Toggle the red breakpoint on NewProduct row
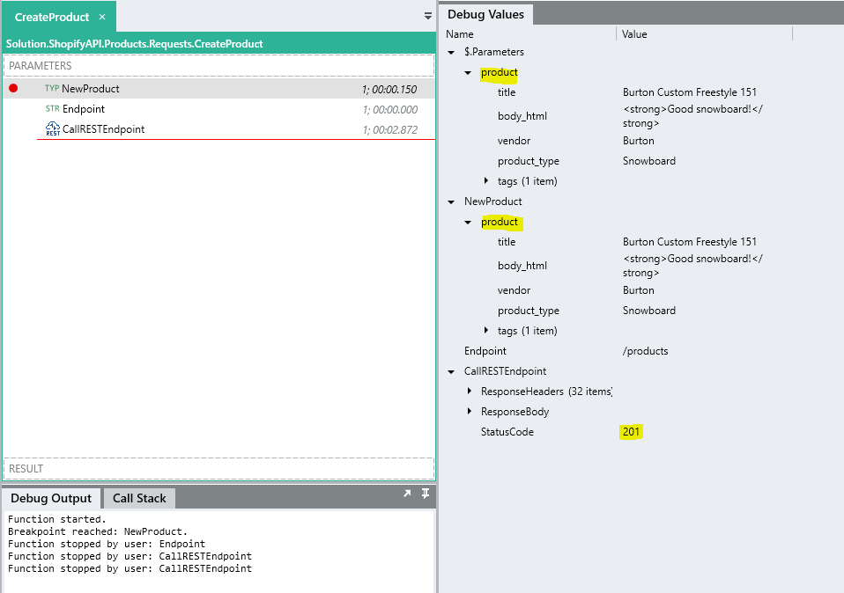The image size is (844, 593). coord(13,88)
